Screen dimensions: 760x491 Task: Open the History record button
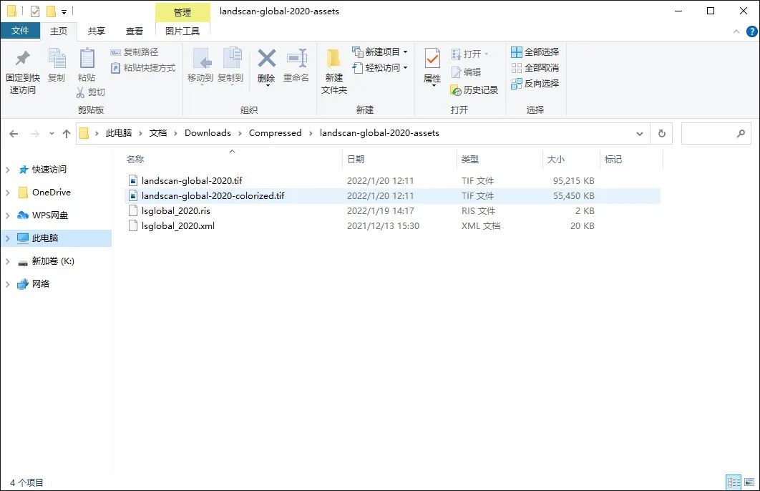tap(474, 90)
